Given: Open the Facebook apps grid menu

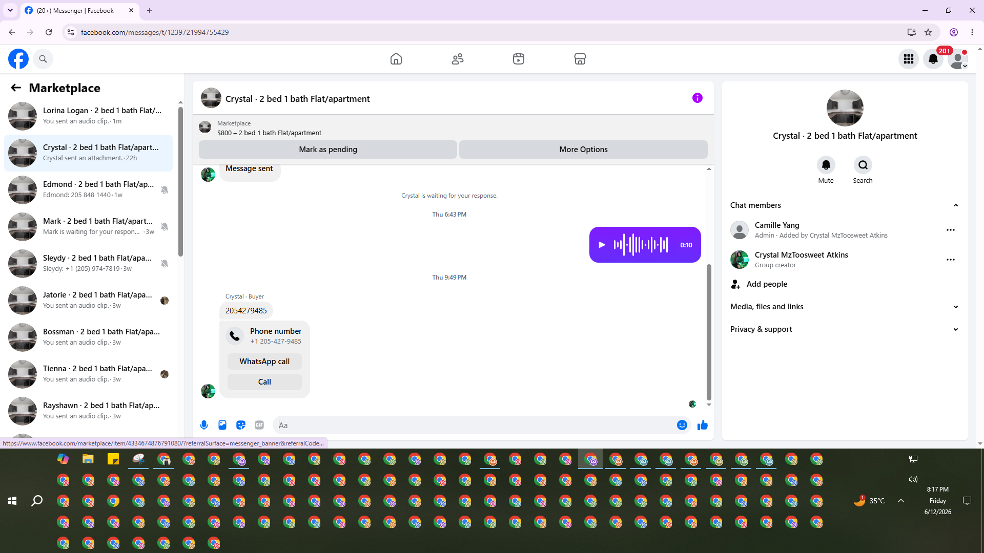Looking at the screenshot, I should [x=909, y=59].
